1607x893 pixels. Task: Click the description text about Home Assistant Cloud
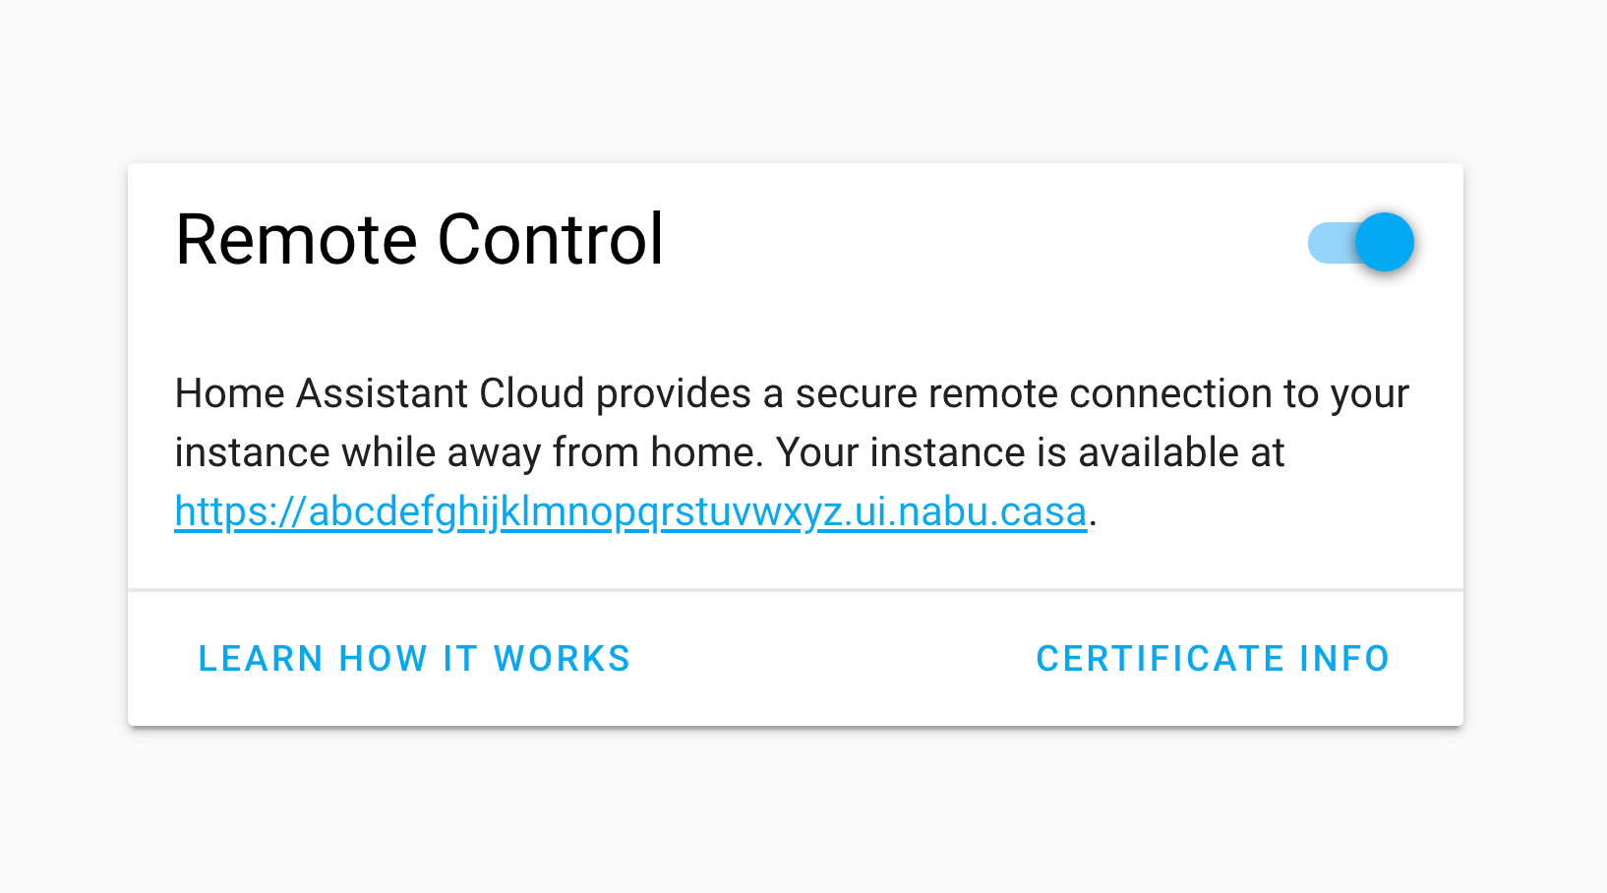tap(688, 423)
